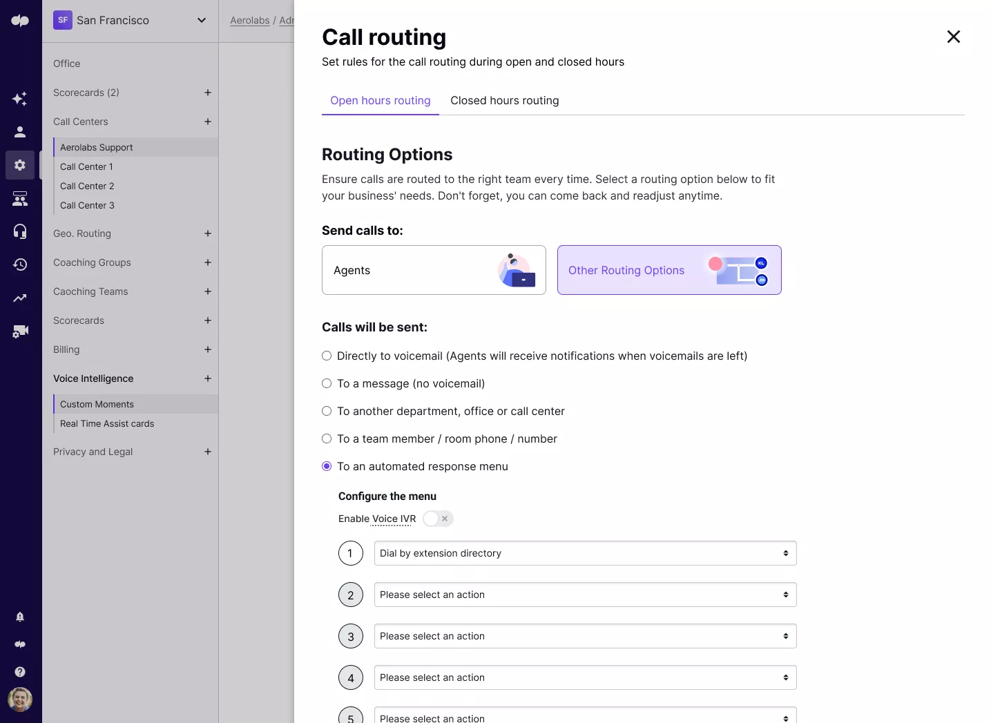Open the Help question mark icon
The height and width of the screenshot is (723, 991).
pyautogui.click(x=20, y=672)
